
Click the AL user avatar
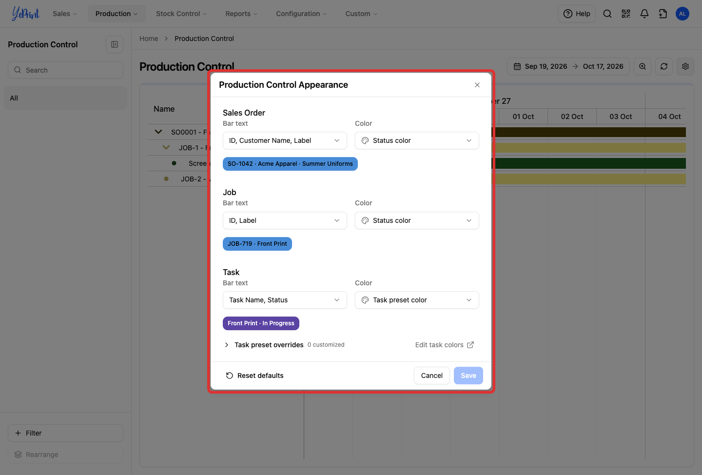(682, 14)
